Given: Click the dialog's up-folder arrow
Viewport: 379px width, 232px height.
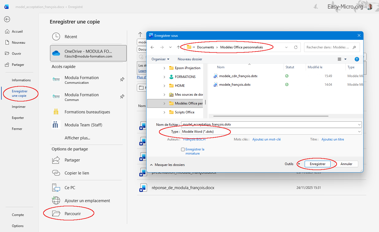Looking at the screenshot, I should pyautogui.click(x=178, y=47).
